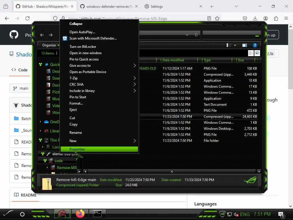Select the Text Document row
293x220 pixels.
[198, 104]
